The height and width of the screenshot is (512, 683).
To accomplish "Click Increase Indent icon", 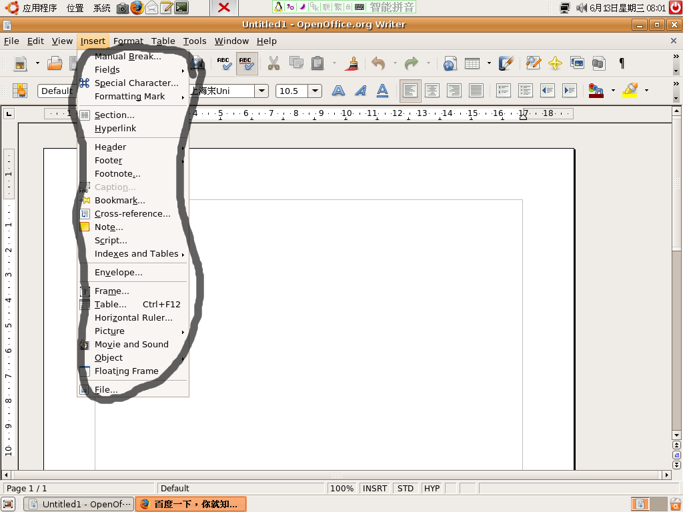I will coord(570,91).
